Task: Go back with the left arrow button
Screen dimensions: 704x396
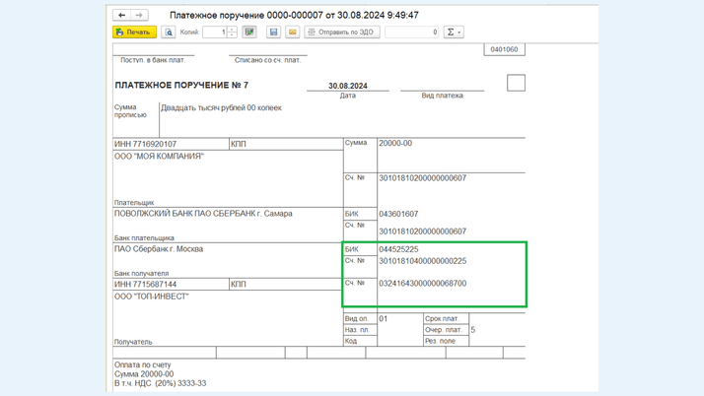Action: (x=121, y=15)
